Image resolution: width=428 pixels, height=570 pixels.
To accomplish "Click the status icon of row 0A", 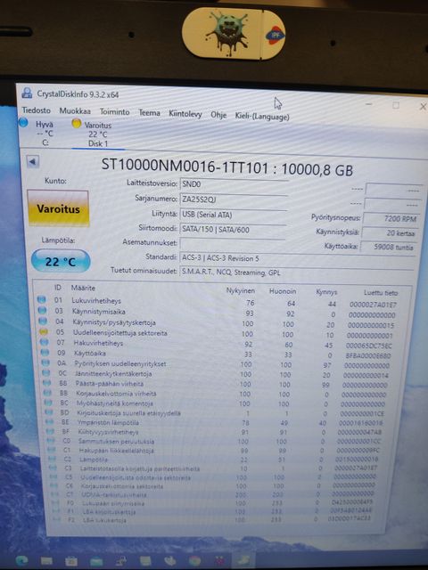I will point(45,362).
